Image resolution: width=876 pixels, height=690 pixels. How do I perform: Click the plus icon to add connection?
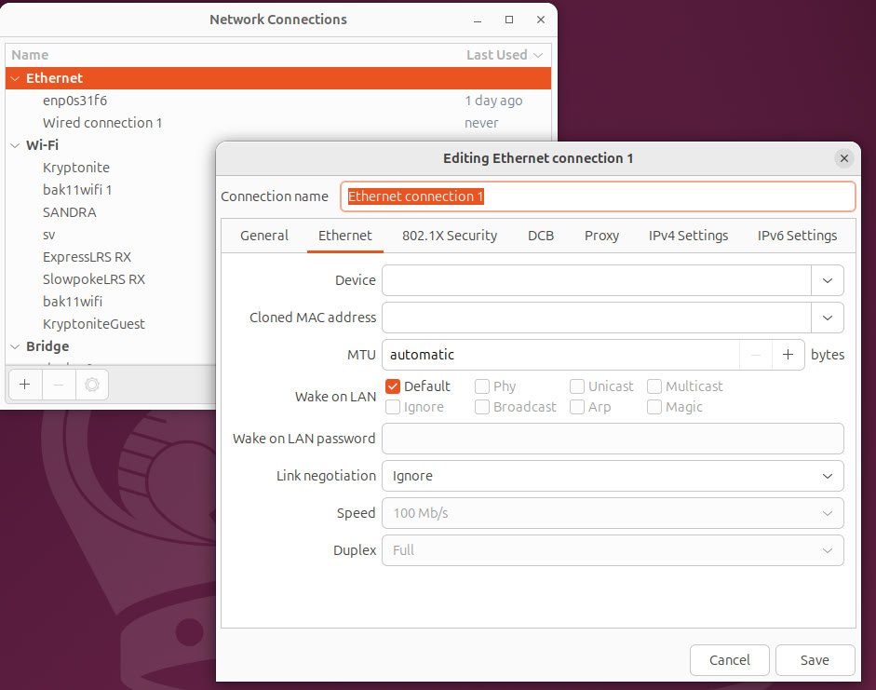click(24, 385)
